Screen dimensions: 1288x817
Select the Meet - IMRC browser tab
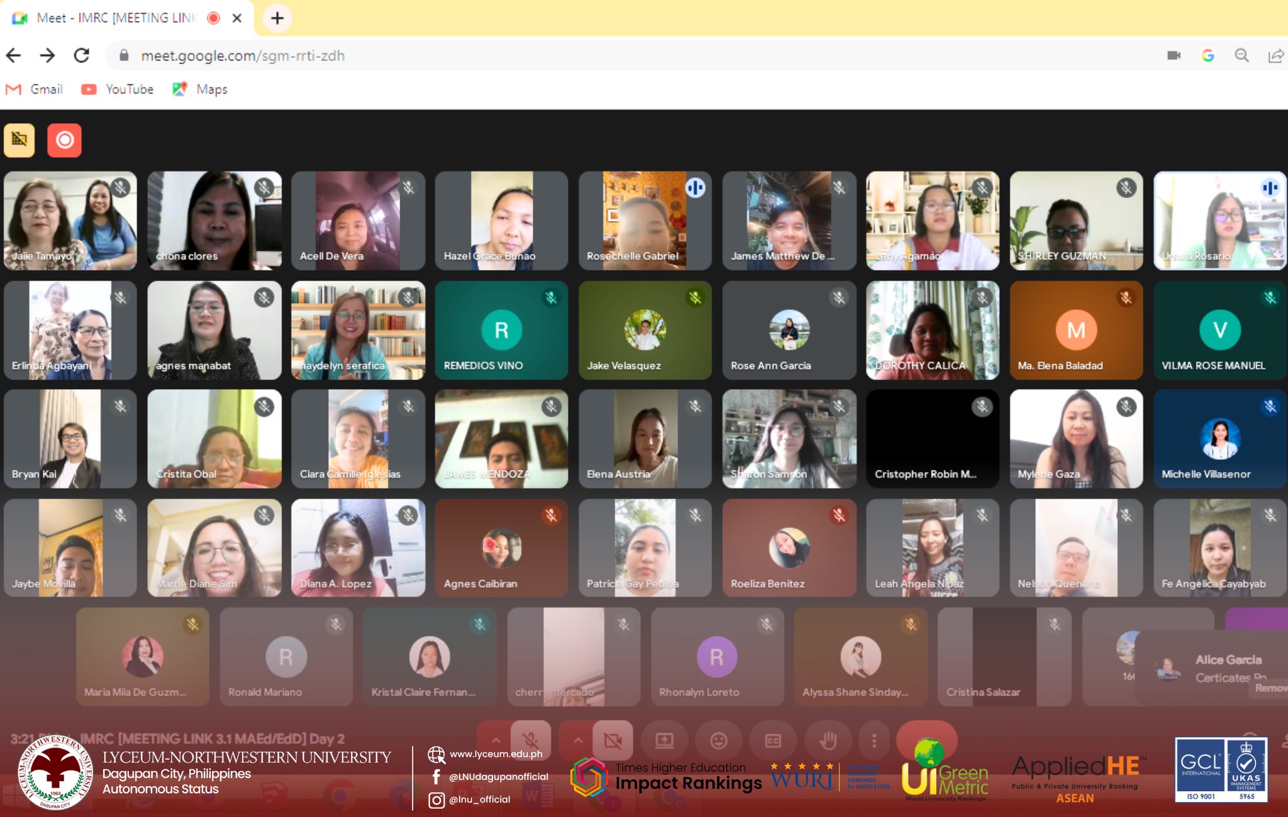[116, 18]
